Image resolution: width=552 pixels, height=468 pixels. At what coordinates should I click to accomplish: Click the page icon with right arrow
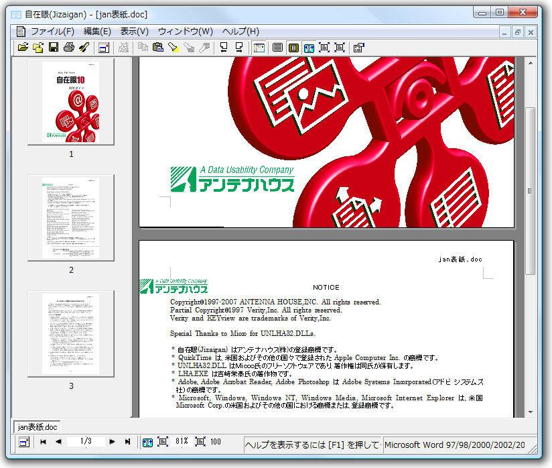tap(239, 47)
